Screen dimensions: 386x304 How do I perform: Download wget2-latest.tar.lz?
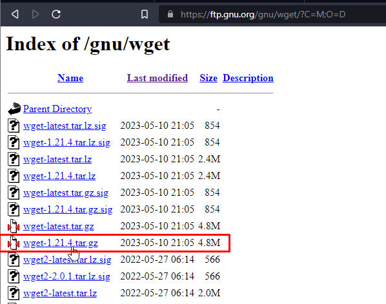pos(60,293)
